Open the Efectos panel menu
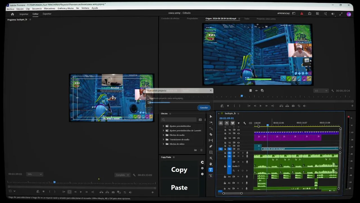The height and width of the screenshot is (203, 360). click(170, 114)
